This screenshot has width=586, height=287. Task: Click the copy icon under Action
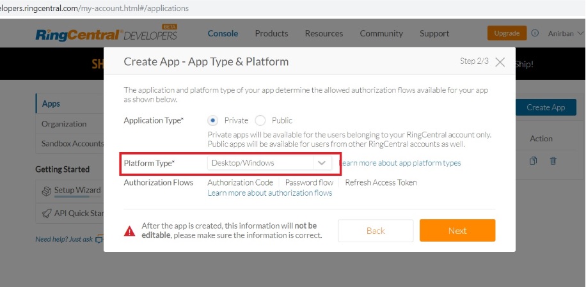[x=534, y=161]
